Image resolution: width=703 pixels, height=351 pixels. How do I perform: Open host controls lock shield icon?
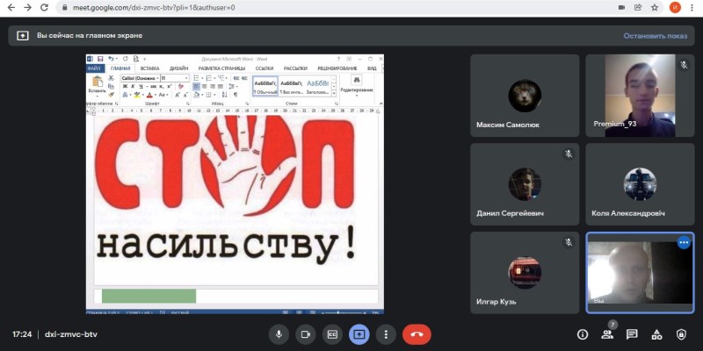coord(681,334)
